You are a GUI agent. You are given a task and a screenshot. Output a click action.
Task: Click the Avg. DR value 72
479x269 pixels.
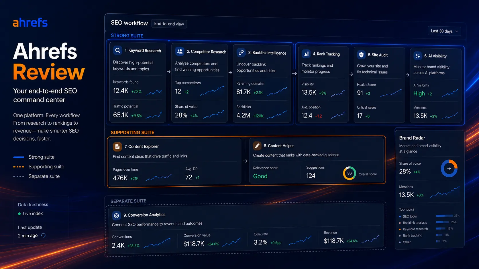click(x=189, y=177)
